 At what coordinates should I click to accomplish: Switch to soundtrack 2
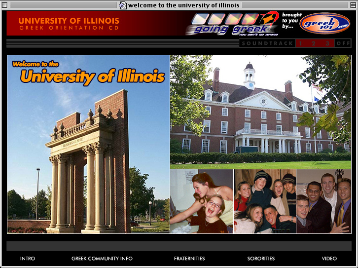(313, 43)
